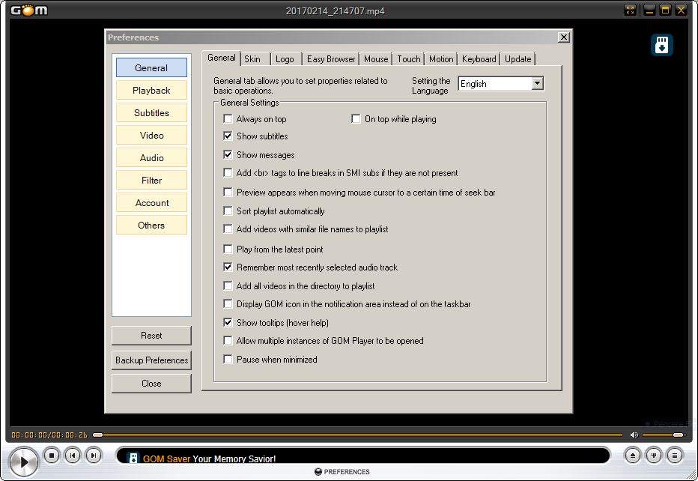
Task: Click Backup Preferences button
Action: pyautogui.click(x=151, y=360)
